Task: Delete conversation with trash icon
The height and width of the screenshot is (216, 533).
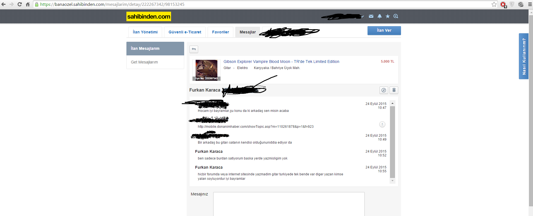Action: point(394,90)
